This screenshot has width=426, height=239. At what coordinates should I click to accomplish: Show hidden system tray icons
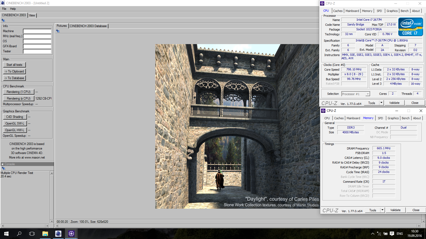[372, 234]
